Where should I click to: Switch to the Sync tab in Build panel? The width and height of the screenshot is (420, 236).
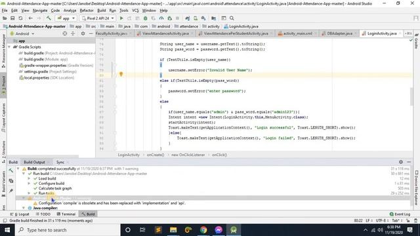pyautogui.click(x=60, y=162)
